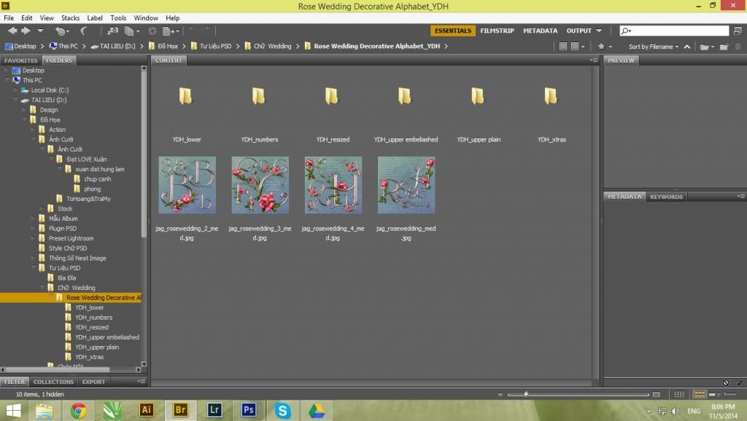Select Preset Lightroom in the folder tree
The height and width of the screenshot is (421, 747).
(71, 238)
